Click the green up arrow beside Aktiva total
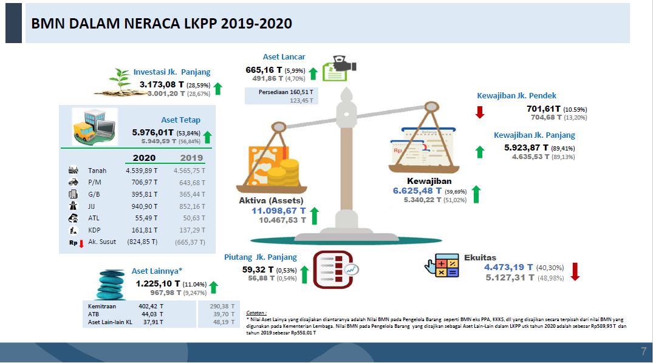This screenshot has width=653, height=363. click(x=315, y=215)
